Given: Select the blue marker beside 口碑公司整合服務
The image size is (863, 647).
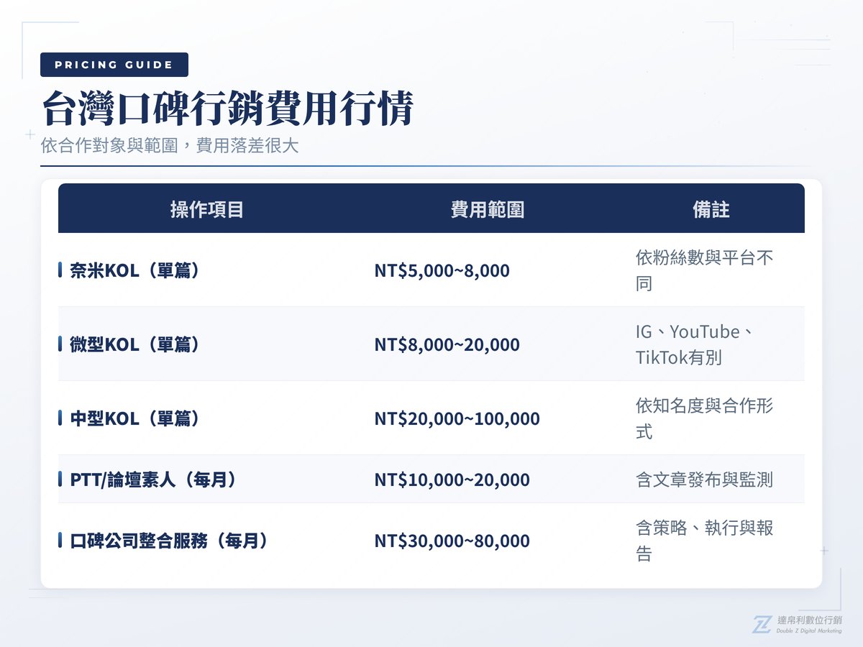Looking at the screenshot, I should pos(60,541).
